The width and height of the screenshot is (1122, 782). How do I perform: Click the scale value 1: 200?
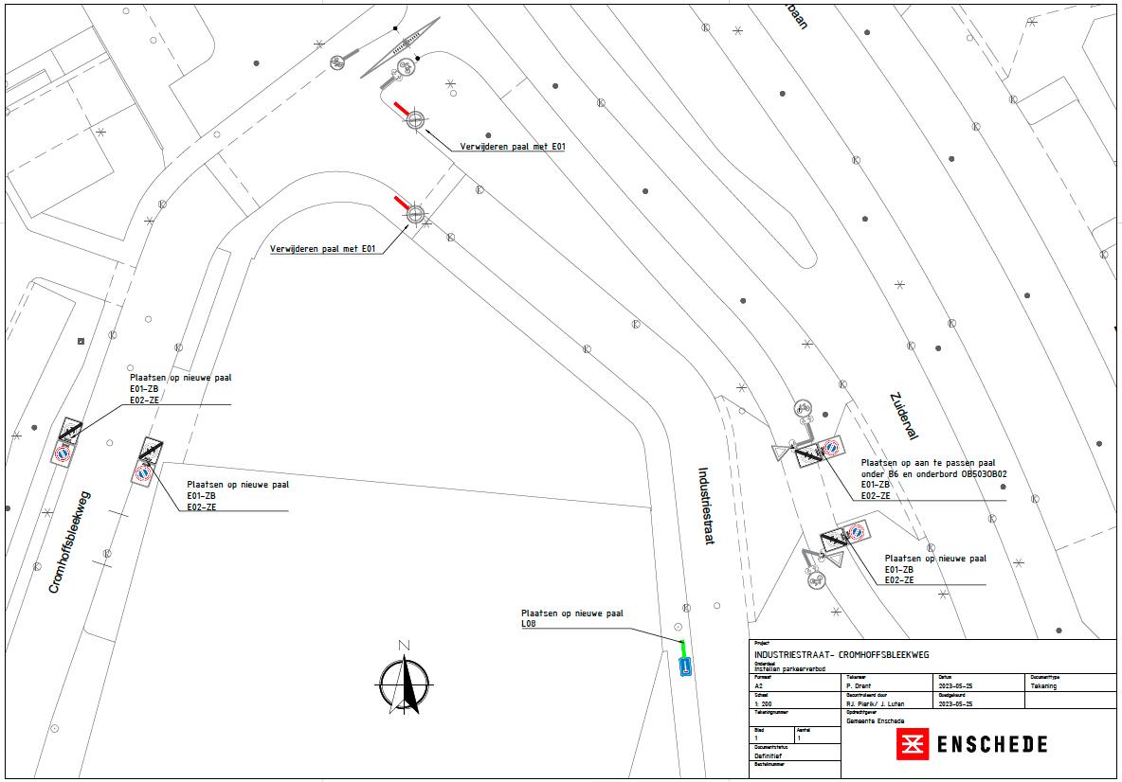(763, 704)
